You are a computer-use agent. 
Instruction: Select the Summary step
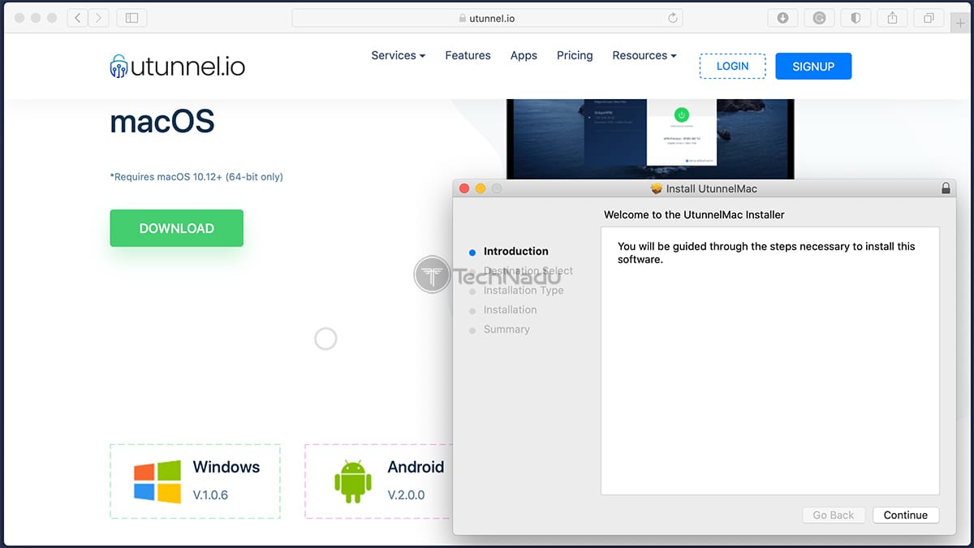tap(506, 330)
